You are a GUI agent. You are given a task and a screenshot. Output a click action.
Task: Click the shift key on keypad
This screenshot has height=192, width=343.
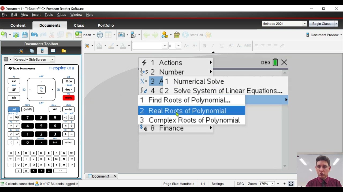[x=28, y=109]
